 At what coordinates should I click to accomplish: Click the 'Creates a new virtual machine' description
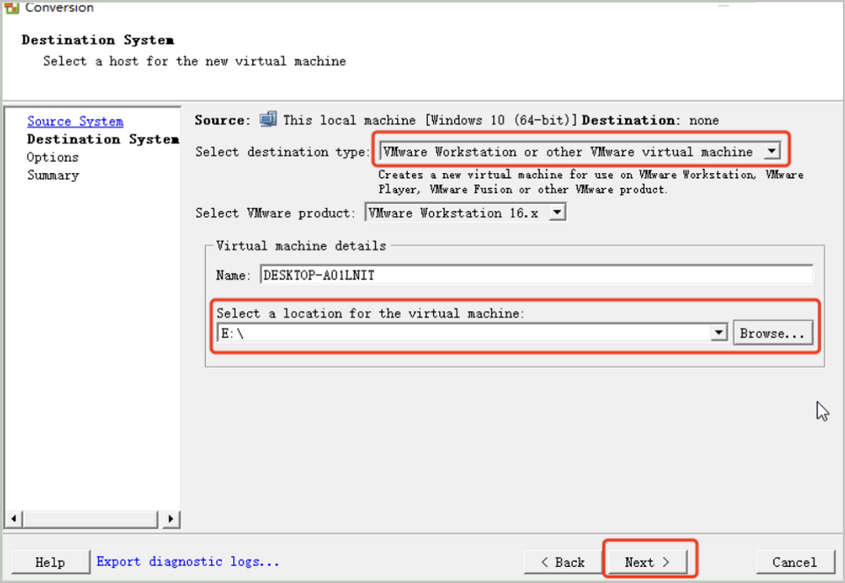click(x=591, y=181)
